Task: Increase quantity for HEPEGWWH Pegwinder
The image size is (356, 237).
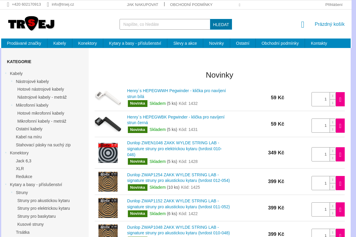Action: click(x=333, y=96)
